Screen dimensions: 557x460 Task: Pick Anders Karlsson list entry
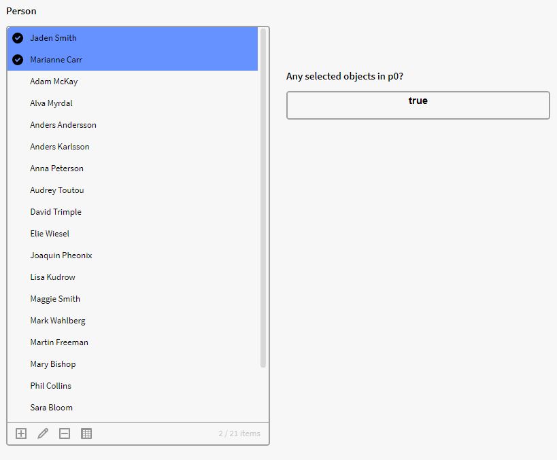tap(60, 147)
